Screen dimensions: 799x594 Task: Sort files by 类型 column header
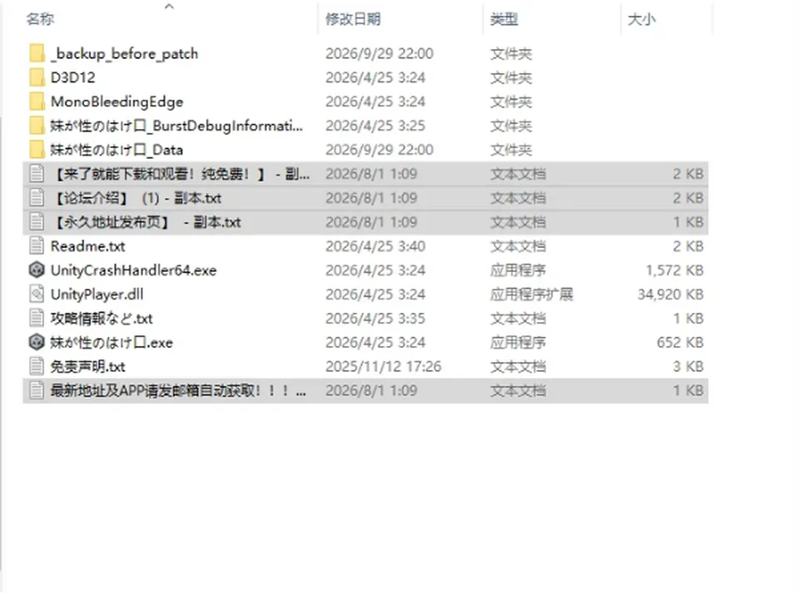pyautogui.click(x=504, y=19)
